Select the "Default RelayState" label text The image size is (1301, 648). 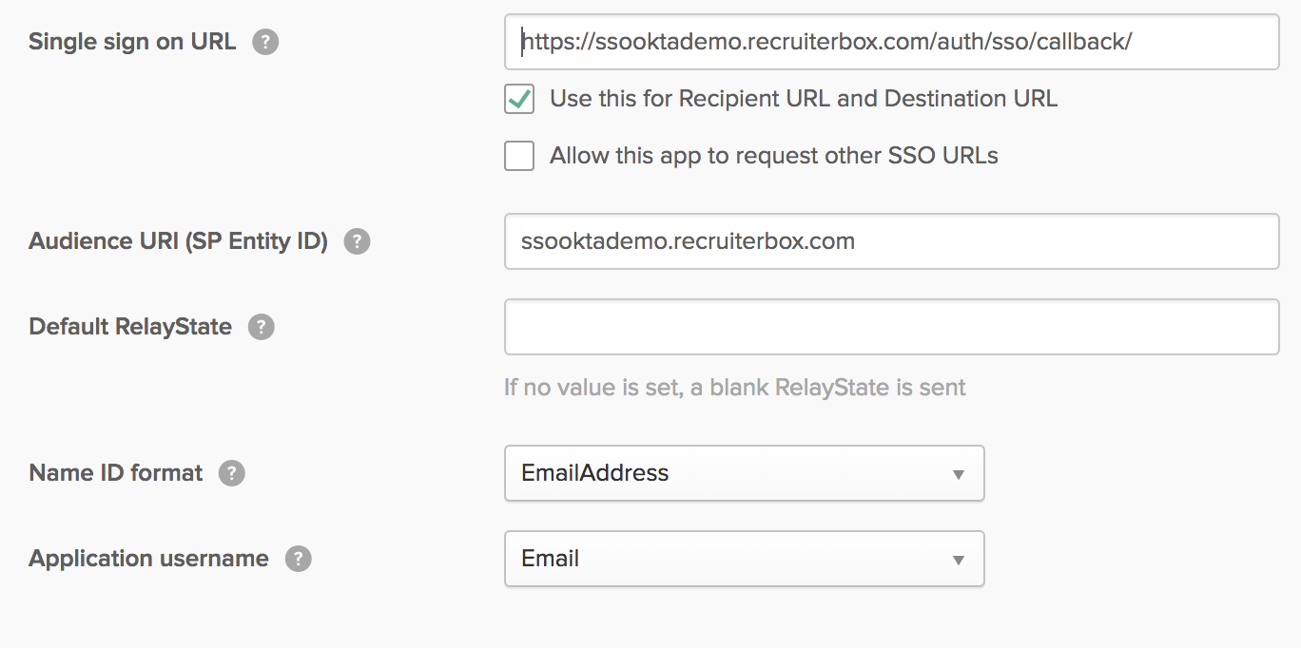pyautogui.click(x=130, y=327)
